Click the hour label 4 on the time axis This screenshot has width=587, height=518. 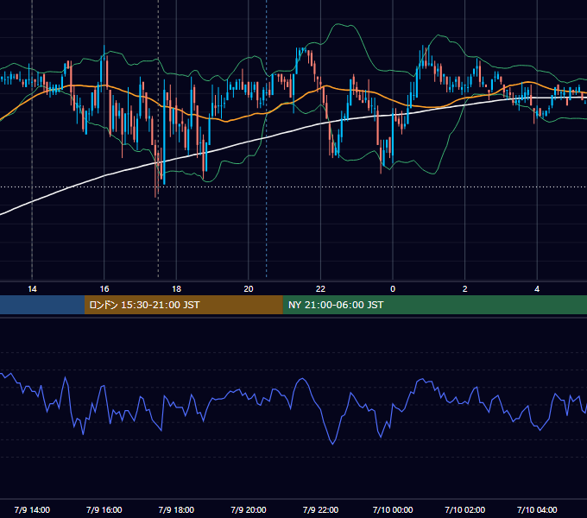537,289
